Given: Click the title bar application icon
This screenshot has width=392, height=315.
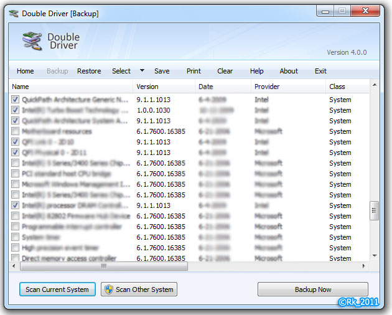Looking at the screenshot, I should point(14,13).
